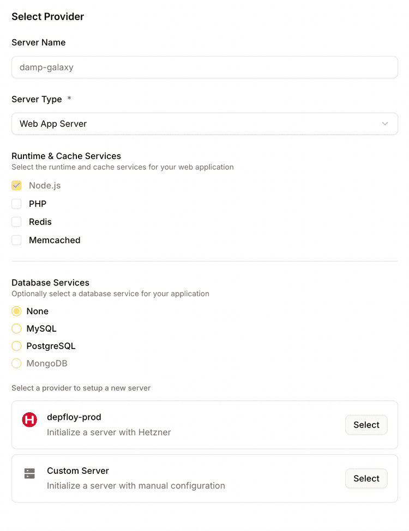409x531 pixels.
Task: Click the Custom Server title text
Action: click(x=78, y=471)
